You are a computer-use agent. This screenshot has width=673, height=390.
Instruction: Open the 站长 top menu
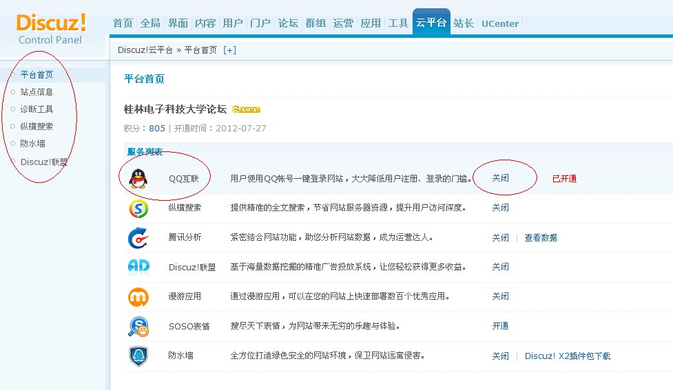(464, 23)
